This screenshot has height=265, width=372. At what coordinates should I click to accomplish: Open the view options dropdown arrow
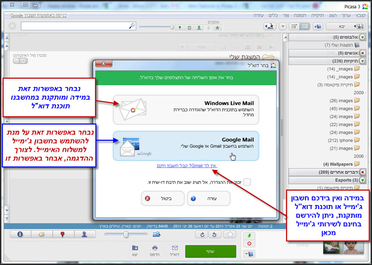283,26
